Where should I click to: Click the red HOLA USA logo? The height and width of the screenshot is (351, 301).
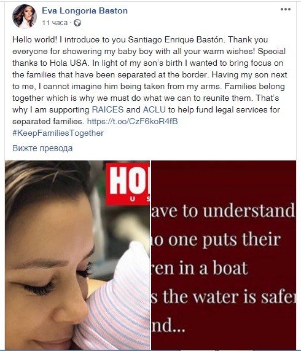128,184
